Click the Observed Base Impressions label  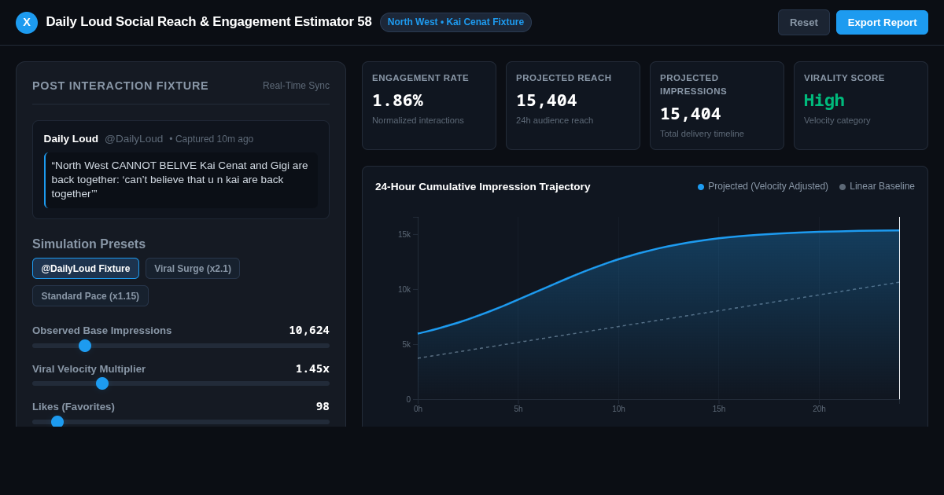coord(101,330)
